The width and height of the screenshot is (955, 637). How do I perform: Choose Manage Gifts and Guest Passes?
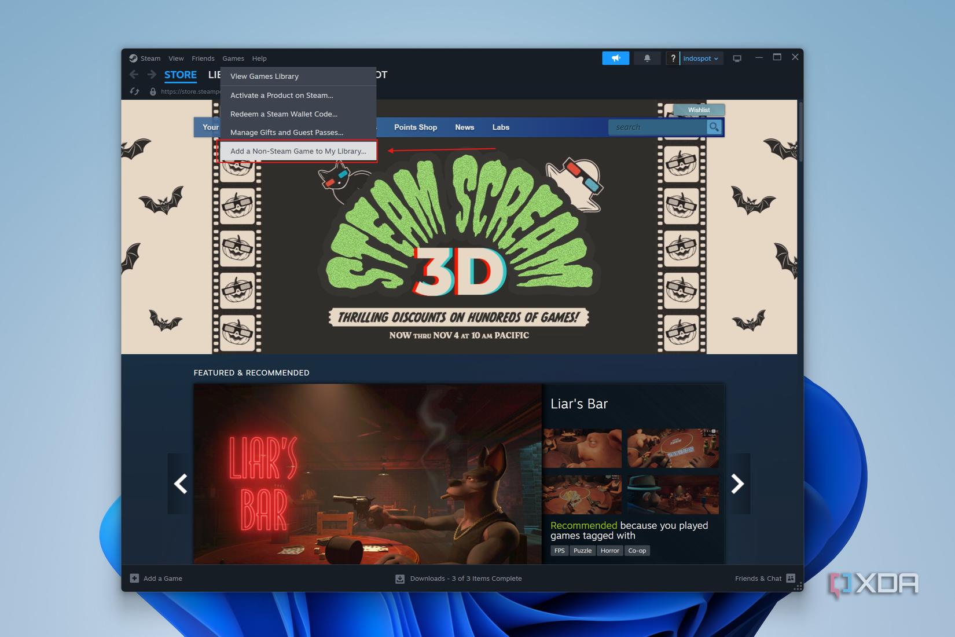click(298, 133)
